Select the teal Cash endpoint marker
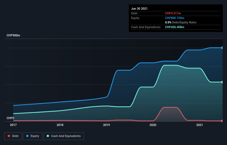The image size is (227, 145). [222, 82]
